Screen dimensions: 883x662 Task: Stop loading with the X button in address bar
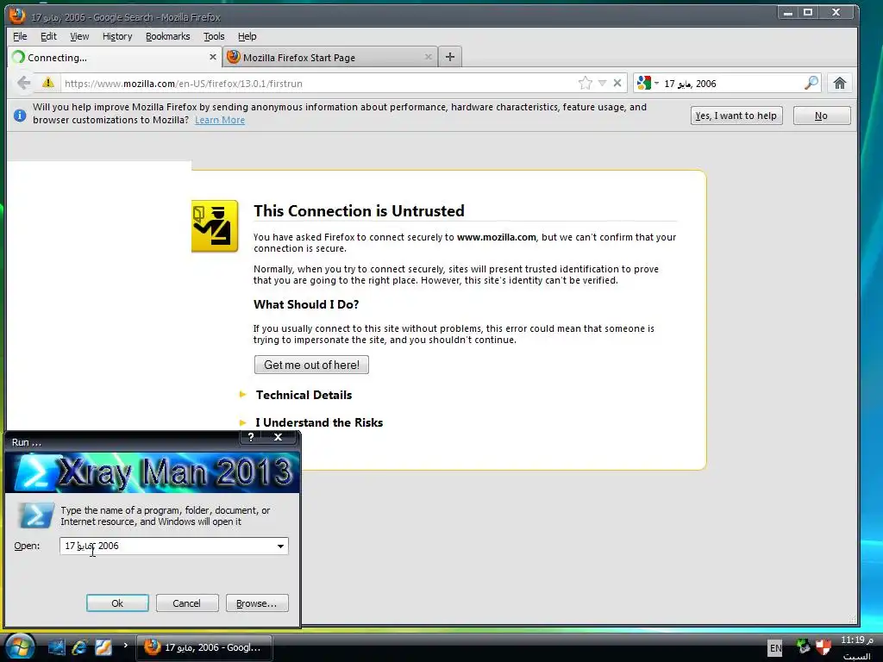(x=617, y=84)
